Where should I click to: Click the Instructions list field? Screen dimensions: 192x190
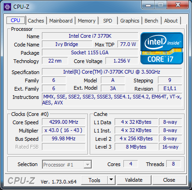(x=112, y=100)
